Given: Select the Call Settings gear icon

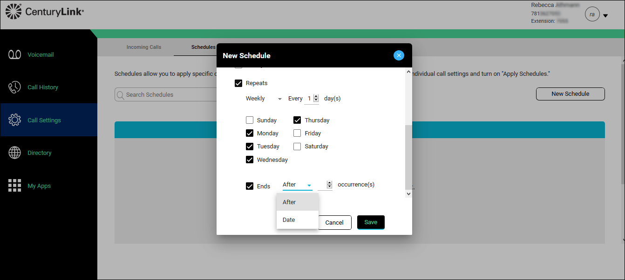Looking at the screenshot, I should click(x=15, y=120).
